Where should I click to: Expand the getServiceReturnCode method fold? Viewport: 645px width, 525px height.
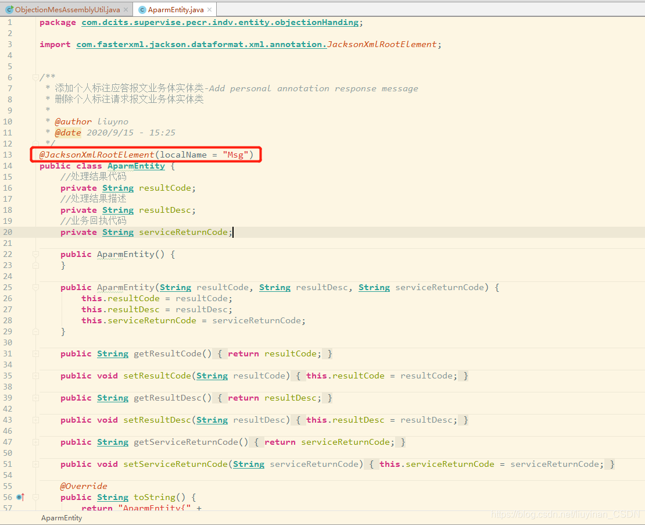tap(35, 442)
